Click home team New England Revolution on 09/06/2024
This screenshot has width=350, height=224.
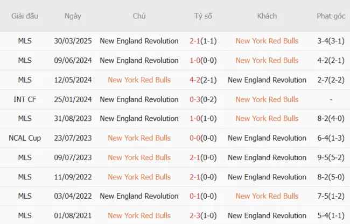tap(139, 60)
